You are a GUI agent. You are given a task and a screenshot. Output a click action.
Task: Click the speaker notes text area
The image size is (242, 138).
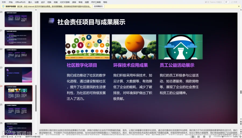pos(138,132)
